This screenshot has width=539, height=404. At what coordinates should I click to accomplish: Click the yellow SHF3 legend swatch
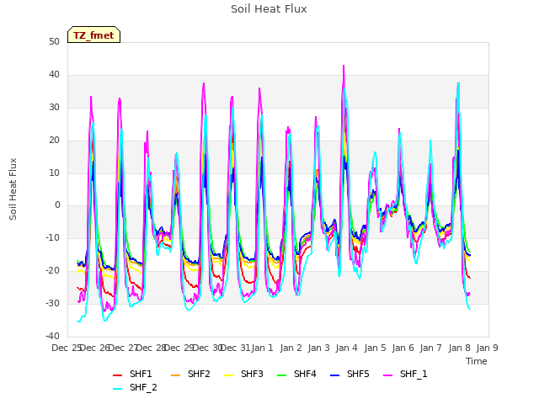[229, 375]
